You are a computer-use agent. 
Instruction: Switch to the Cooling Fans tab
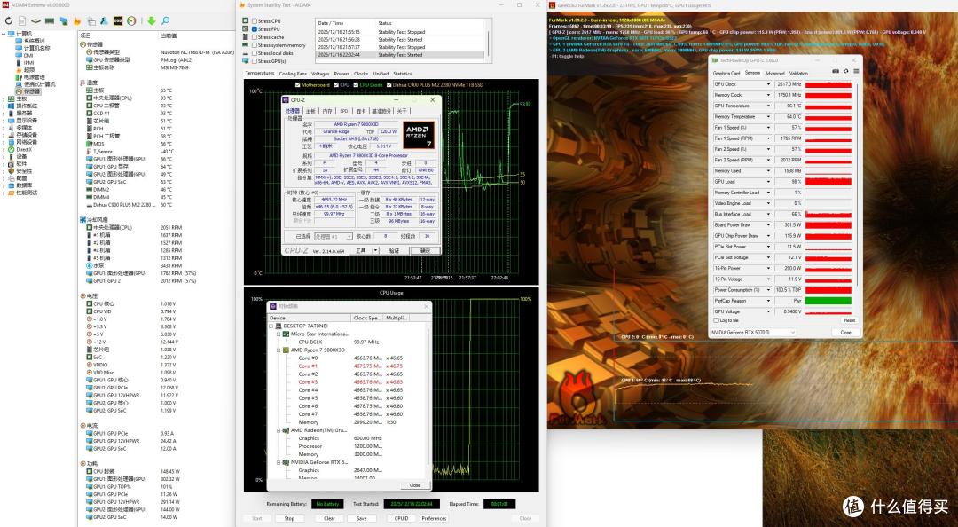(293, 74)
